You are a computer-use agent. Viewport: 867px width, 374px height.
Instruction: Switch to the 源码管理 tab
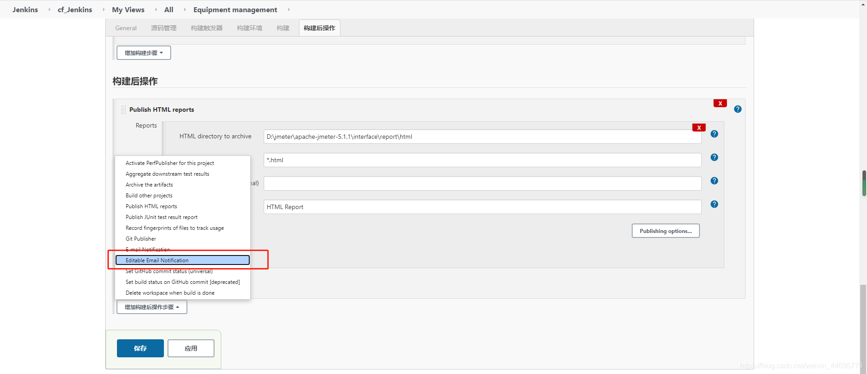(163, 28)
